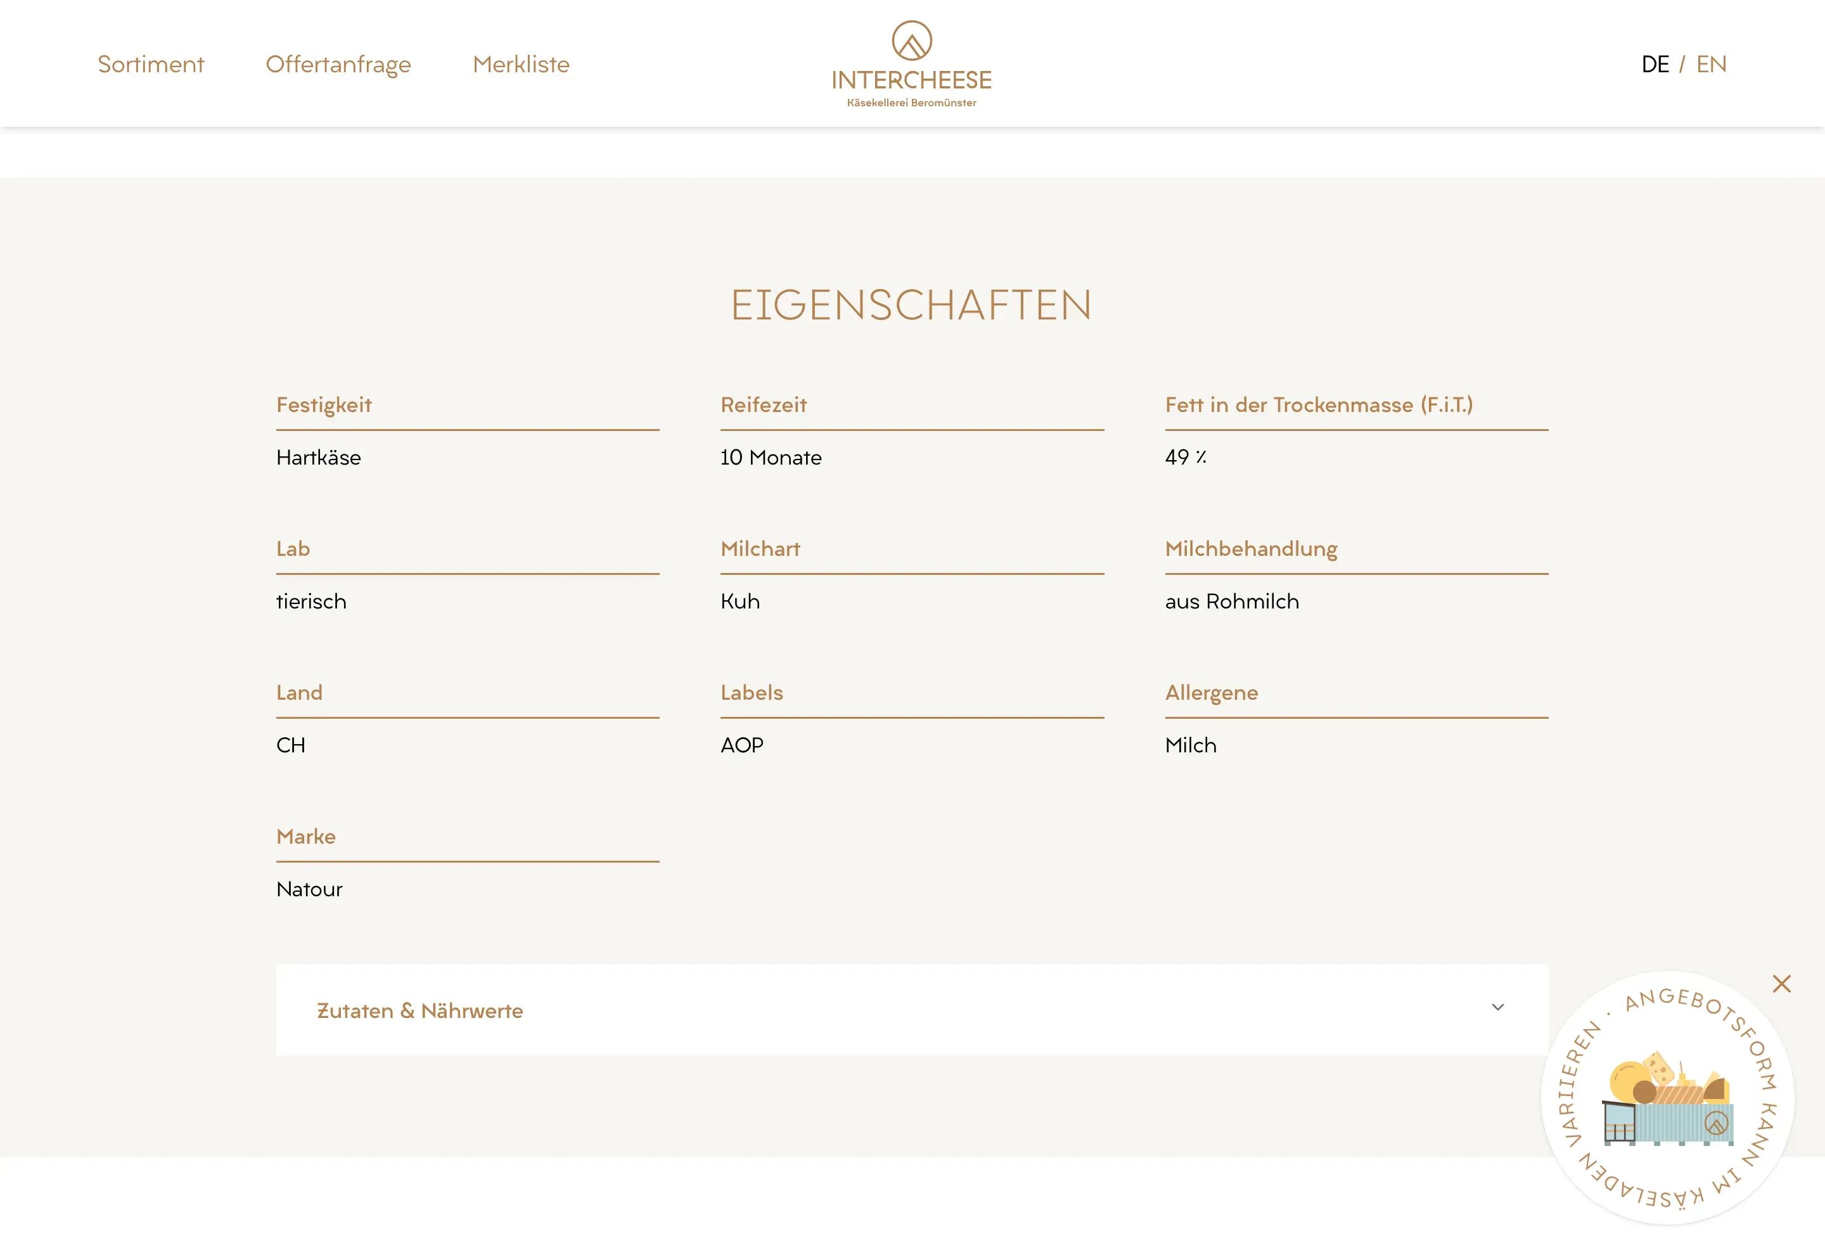Click the Reifezeit label

tap(763, 405)
